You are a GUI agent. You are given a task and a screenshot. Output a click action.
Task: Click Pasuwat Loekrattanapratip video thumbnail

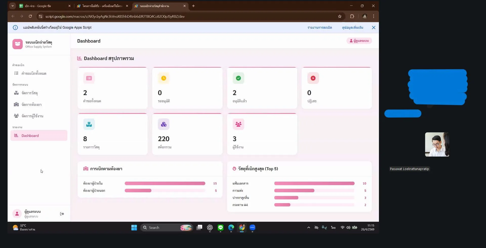pyautogui.click(x=437, y=144)
